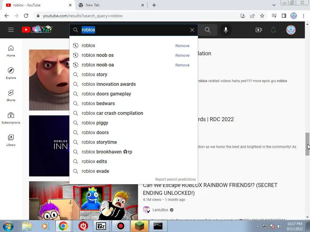Go back with browser back arrow
This screenshot has height=232, width=310.
7,16
